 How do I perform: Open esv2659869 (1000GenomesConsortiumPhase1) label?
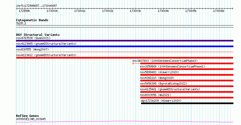click(x=172, y=66)
